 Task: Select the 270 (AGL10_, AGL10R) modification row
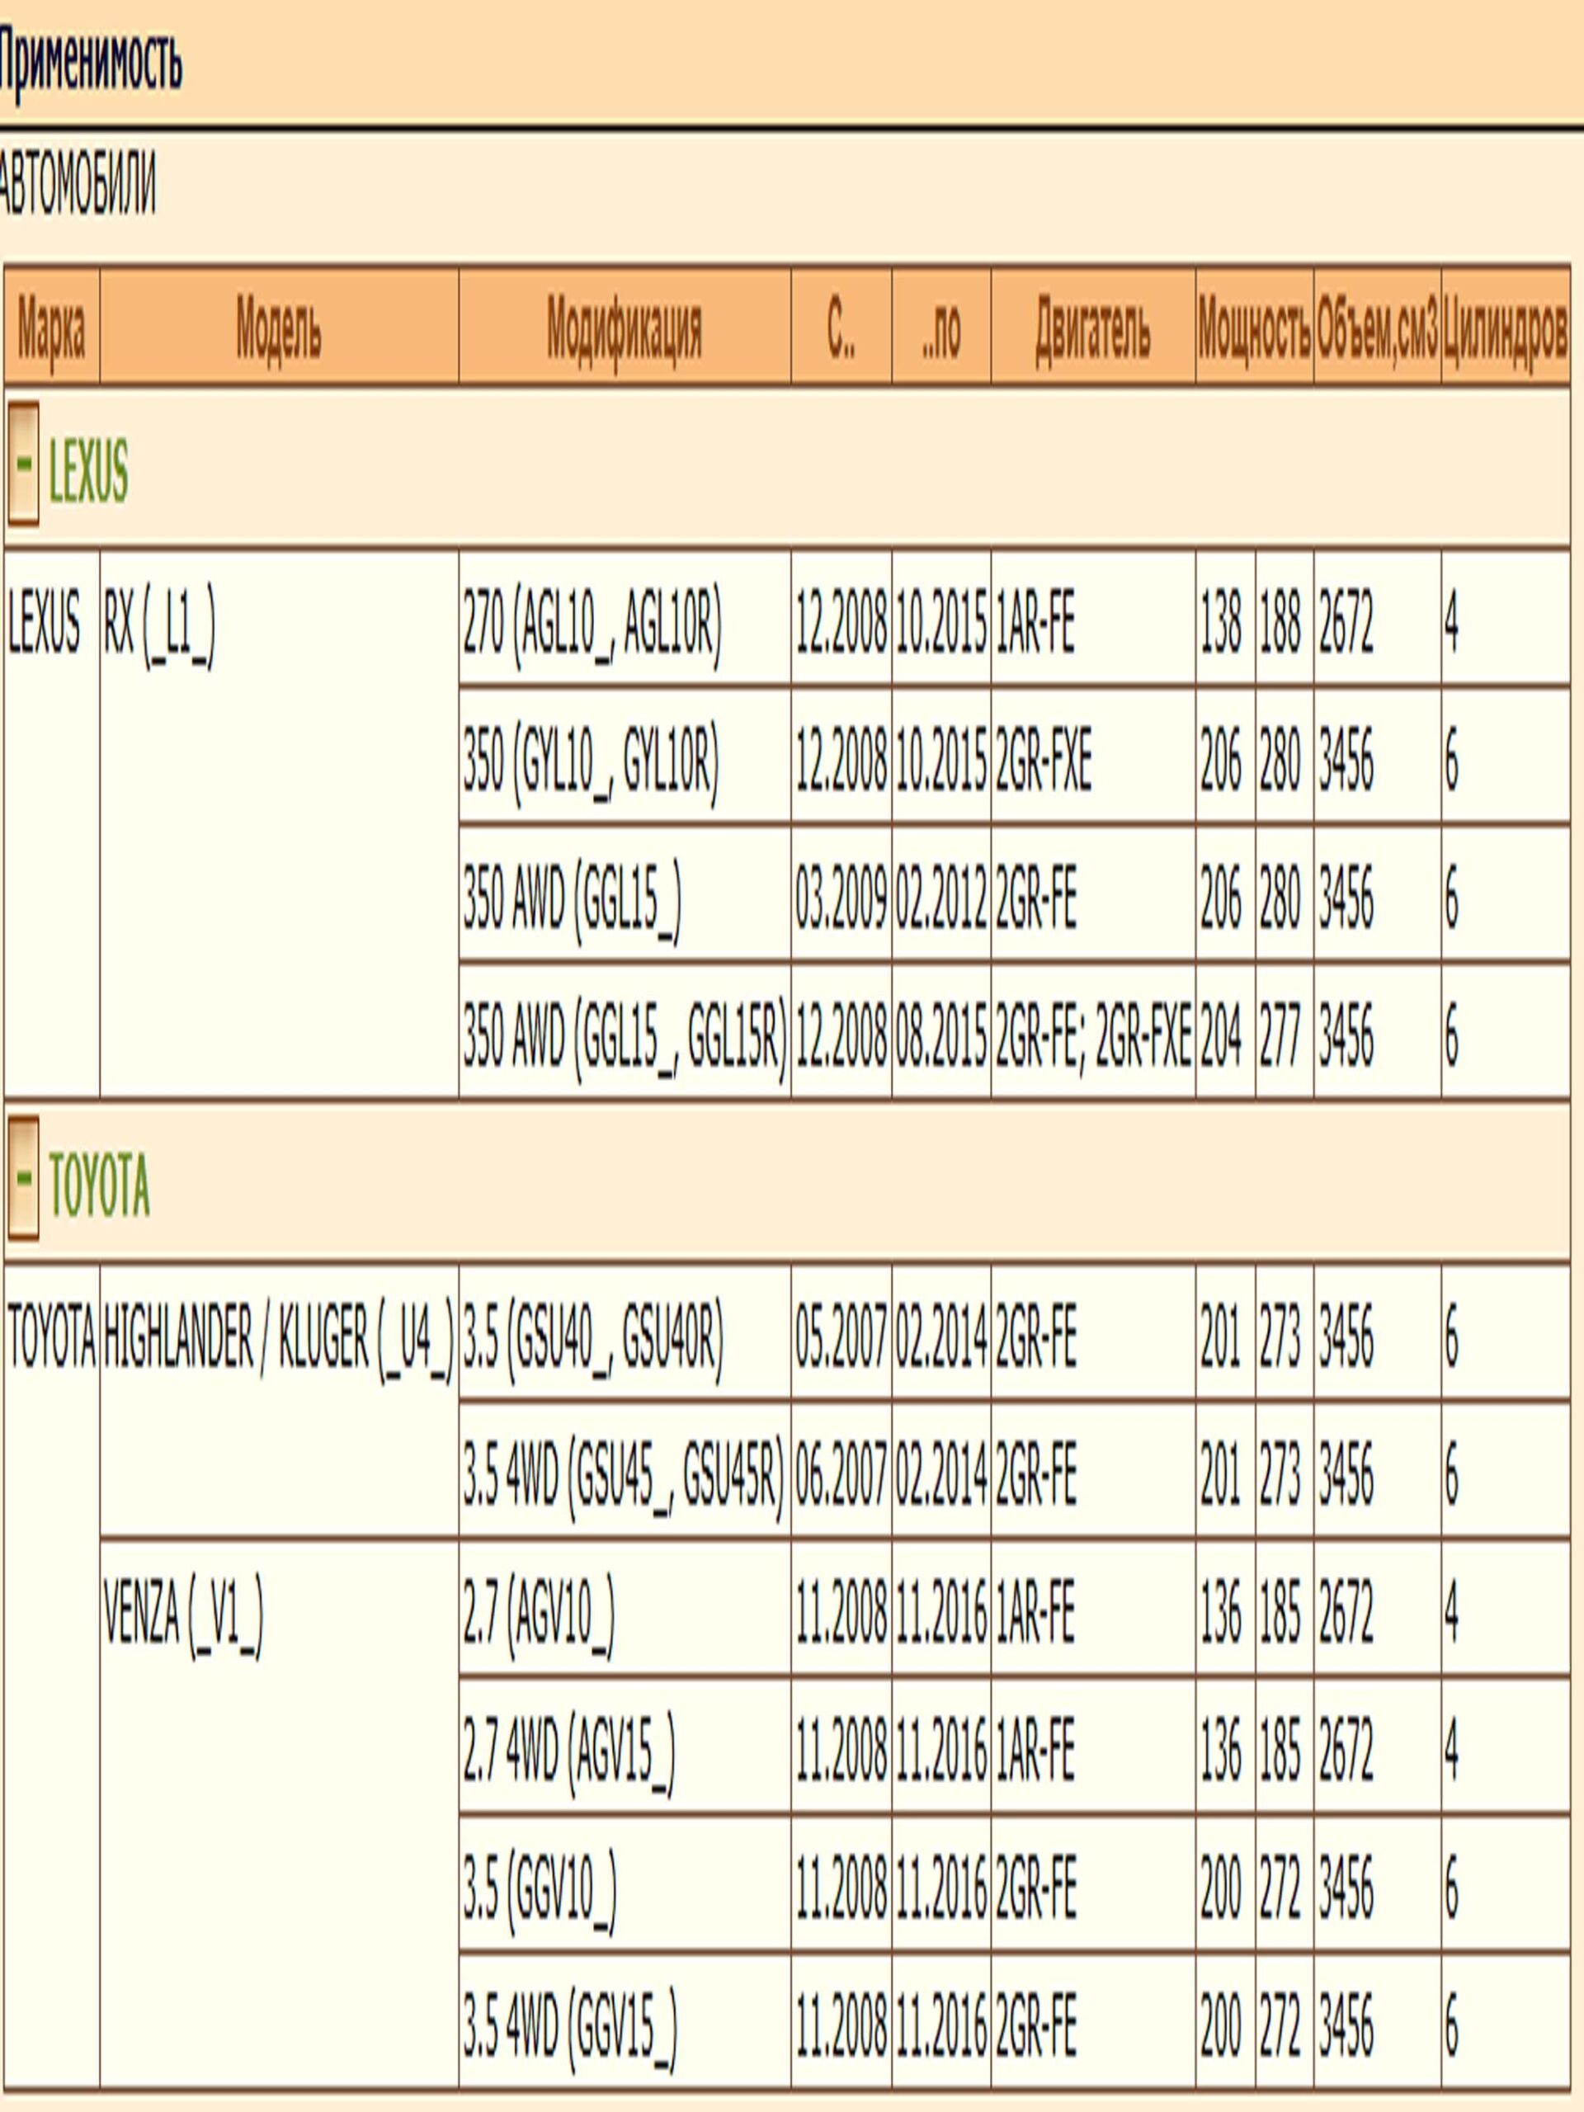pos(592,625)
